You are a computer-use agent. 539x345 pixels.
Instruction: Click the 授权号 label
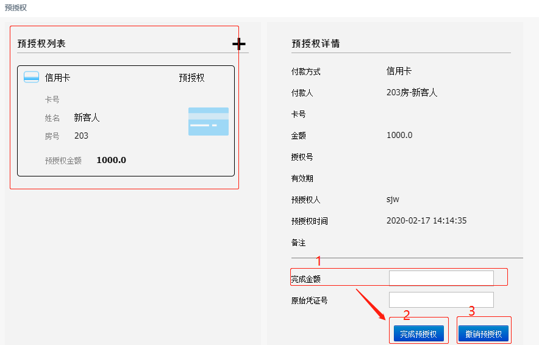302,157
